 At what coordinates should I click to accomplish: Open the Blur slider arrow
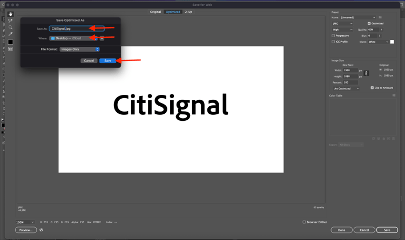(380, 36)
